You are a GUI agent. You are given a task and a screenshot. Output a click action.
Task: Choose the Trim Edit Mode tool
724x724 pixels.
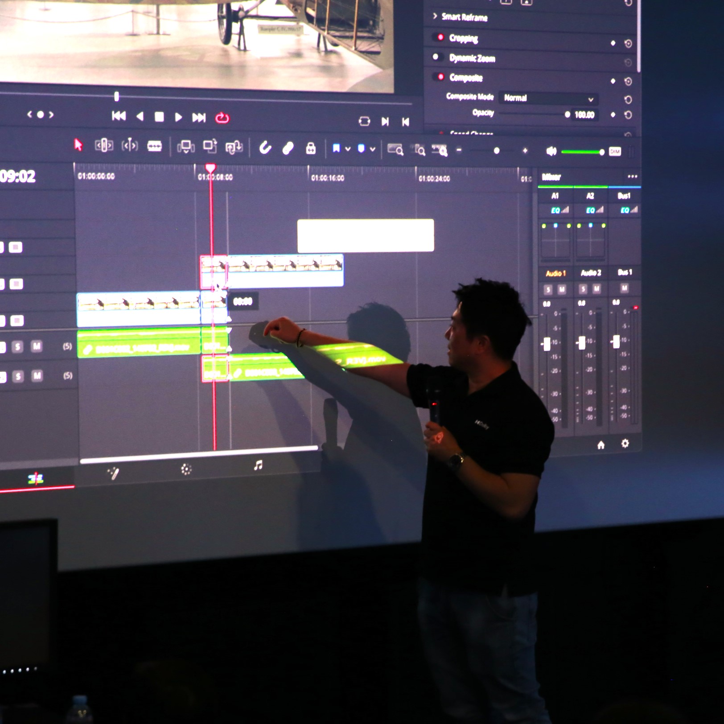pos(104,145)
